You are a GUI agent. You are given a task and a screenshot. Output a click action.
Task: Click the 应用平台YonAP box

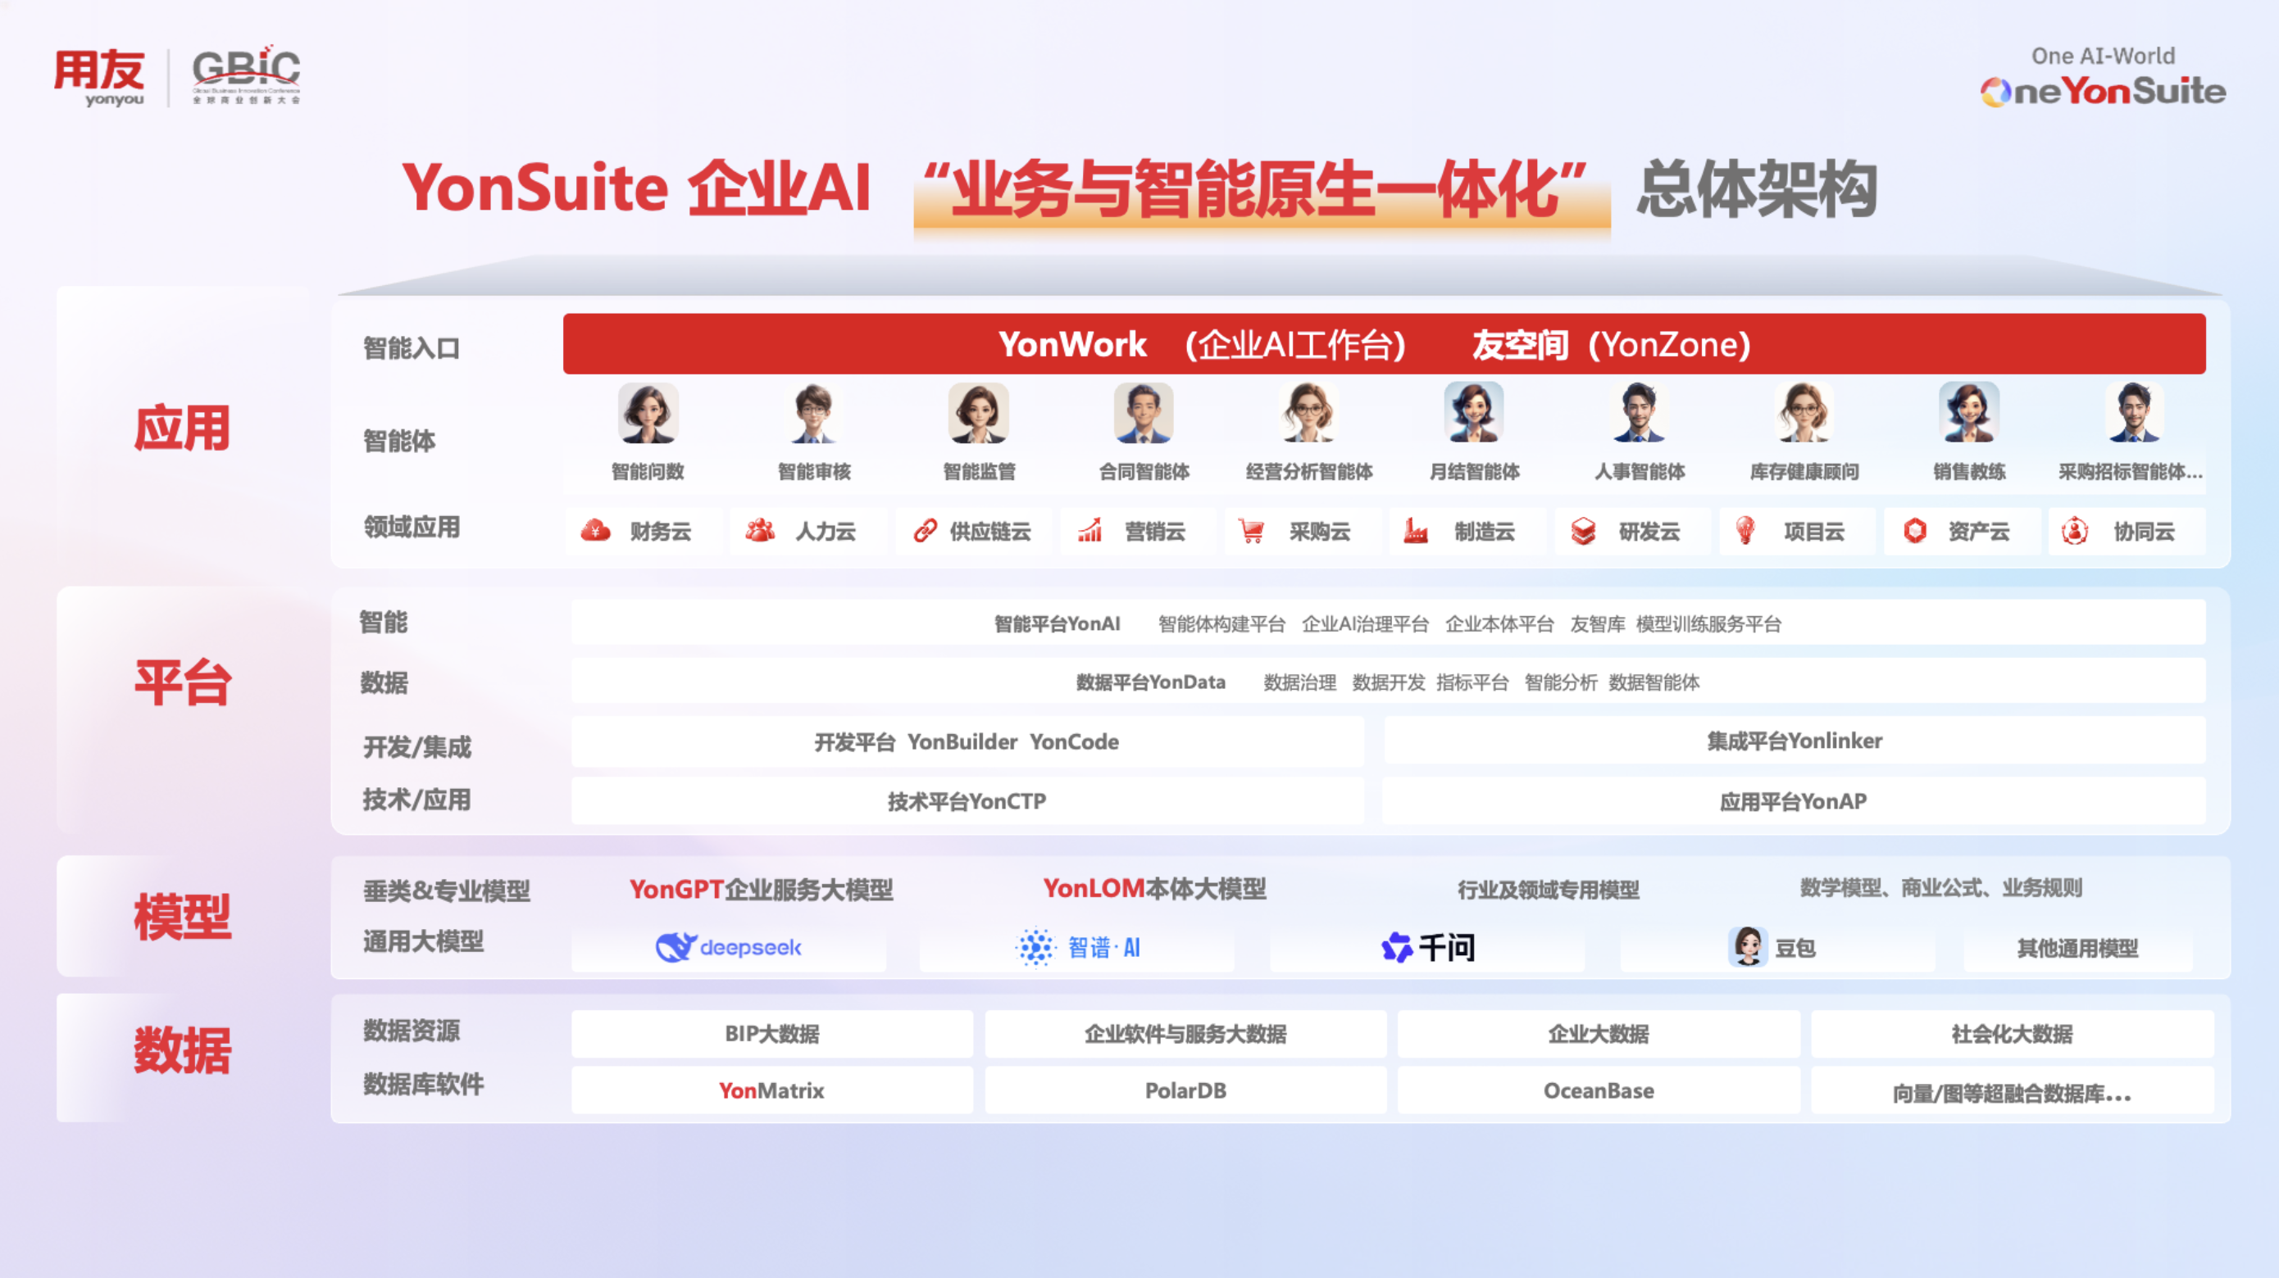(1795, 802)
